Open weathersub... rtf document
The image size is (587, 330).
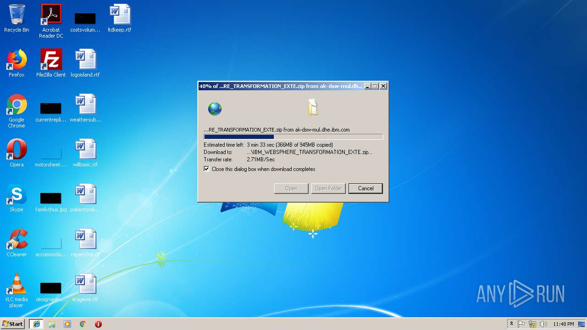(85, 108)
